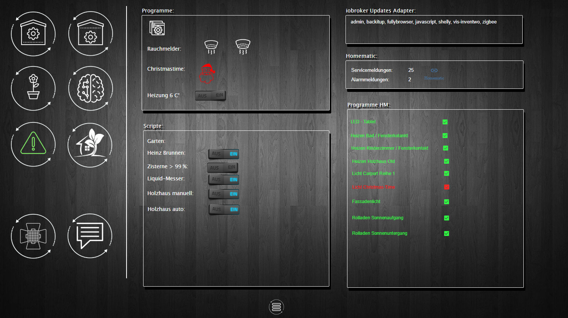Open the garage settings icon with dashed roof
The width and height of the screenshot is (568, 318).
click(x=90, y=34)
